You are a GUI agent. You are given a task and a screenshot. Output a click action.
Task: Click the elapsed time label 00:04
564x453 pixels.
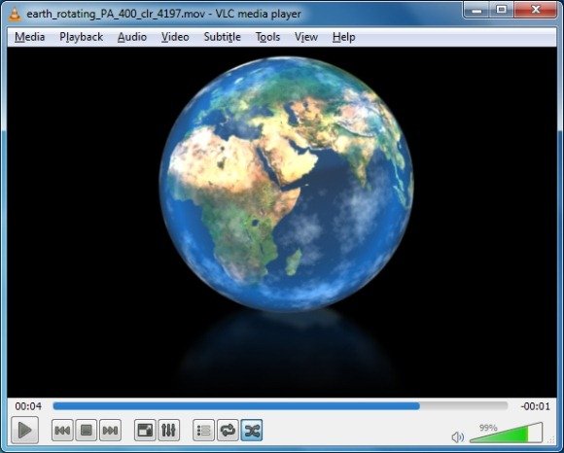pyautogui.click(x=28, y=406)
